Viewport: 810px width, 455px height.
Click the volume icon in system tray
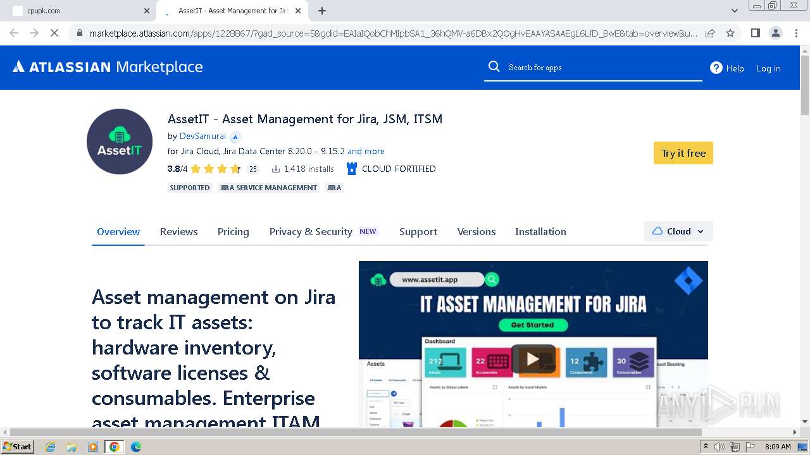pos(720,447)
